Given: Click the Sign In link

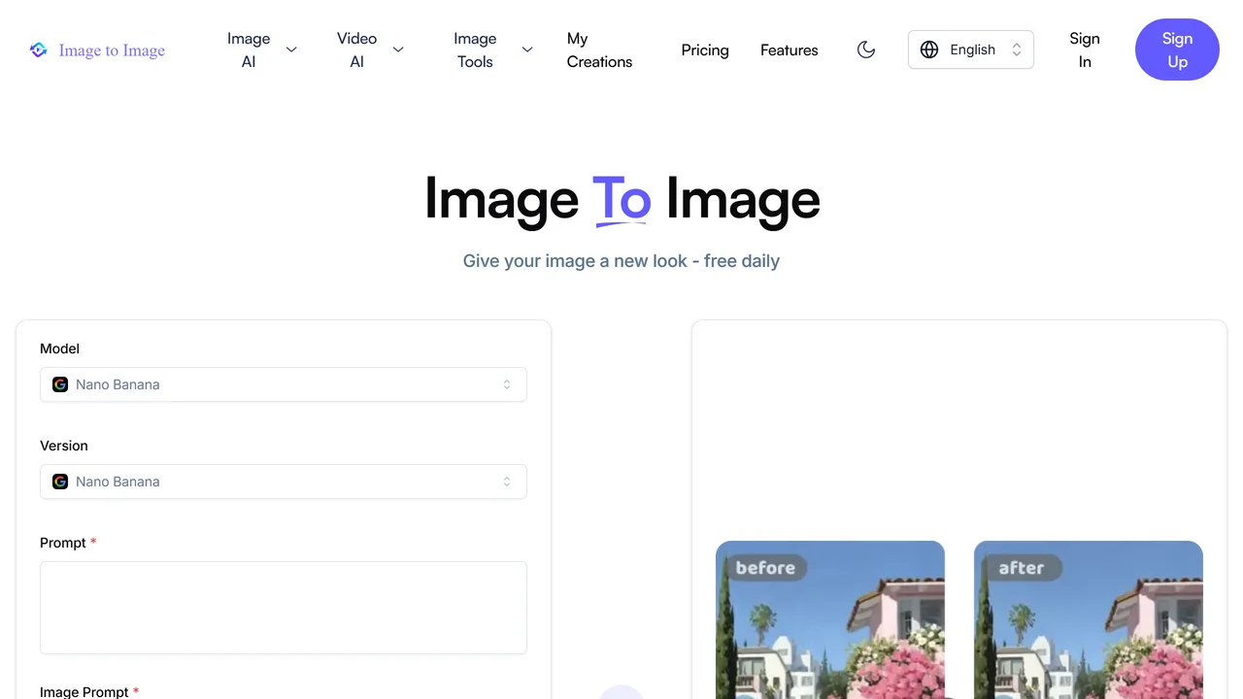Looking at the screenshot, I should [x=1085, y=50].
